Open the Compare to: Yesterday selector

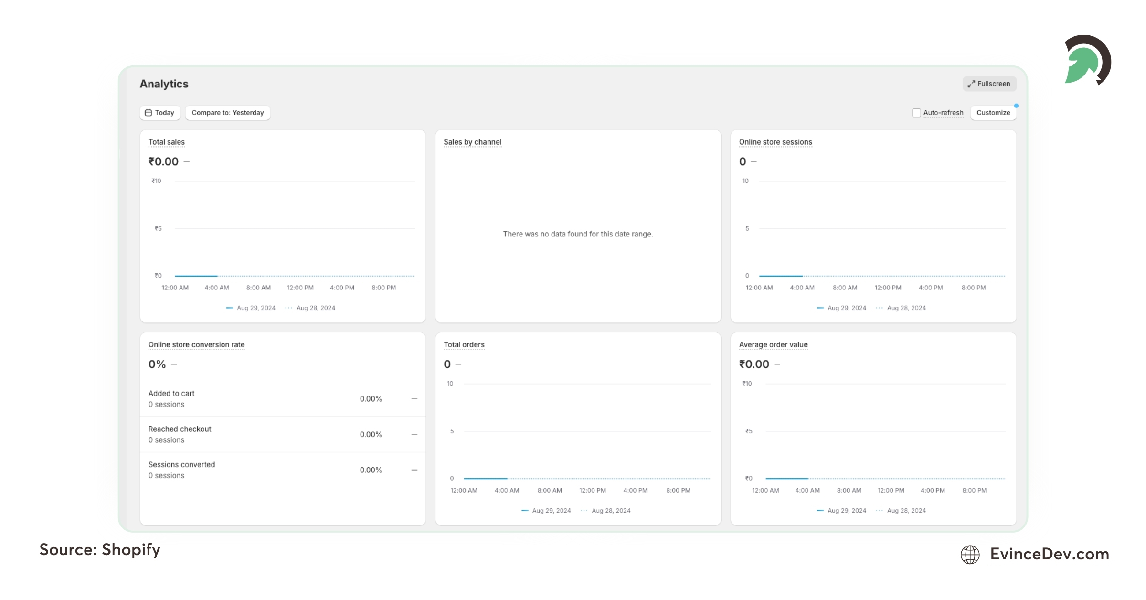(x=228, y=113)
